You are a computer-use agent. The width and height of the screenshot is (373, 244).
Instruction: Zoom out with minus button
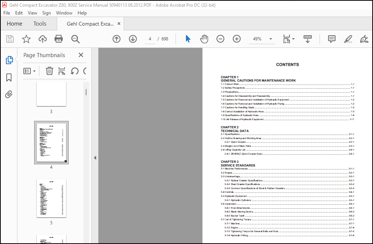tap(220, 39)
